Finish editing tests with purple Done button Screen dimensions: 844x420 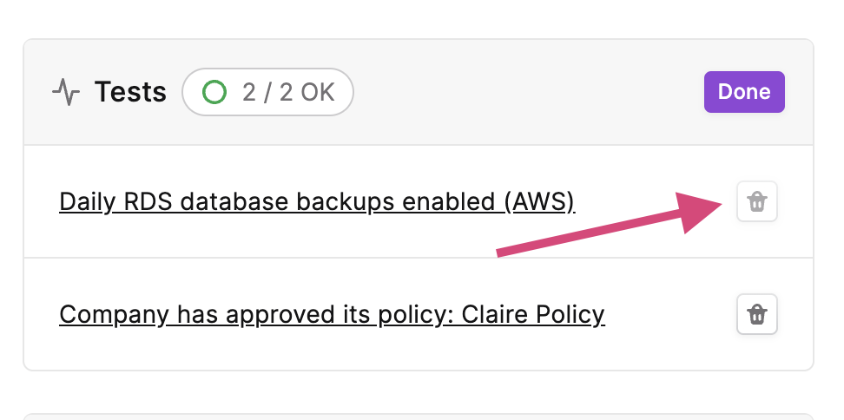[744, 92]
